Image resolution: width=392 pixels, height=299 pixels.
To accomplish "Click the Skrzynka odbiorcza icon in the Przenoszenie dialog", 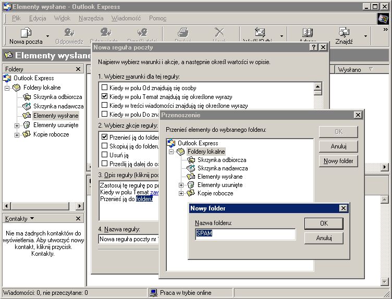I will click(191, 160).
